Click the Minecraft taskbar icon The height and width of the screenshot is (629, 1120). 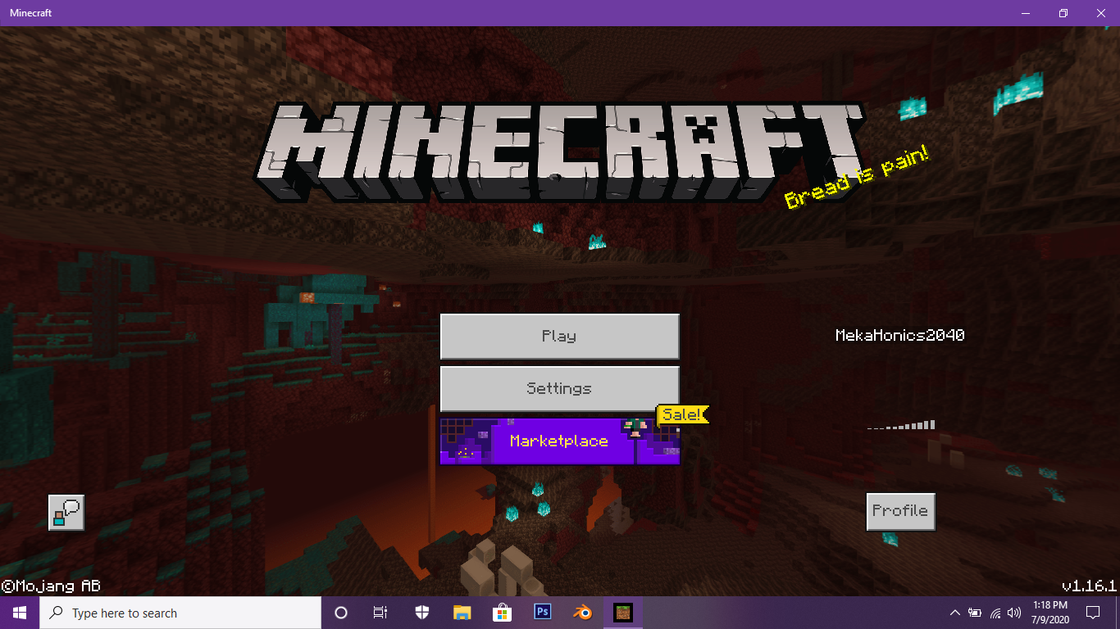coord(623,613)
